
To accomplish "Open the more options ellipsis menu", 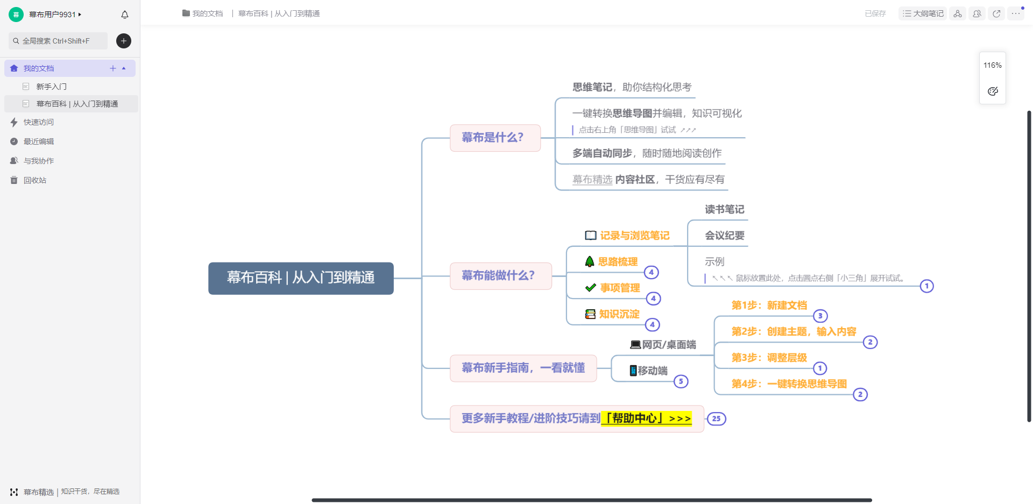I will tap(1016, 13).
